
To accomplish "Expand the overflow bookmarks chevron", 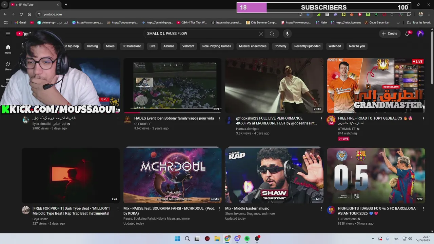I will [398, 23].
